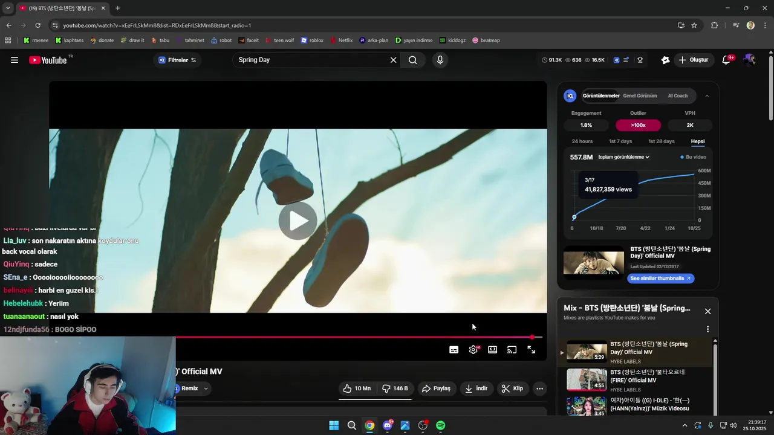This screenshot has height=435, width=774.
Task: Dislike the video, 146 B
Action: click(395, 388)
